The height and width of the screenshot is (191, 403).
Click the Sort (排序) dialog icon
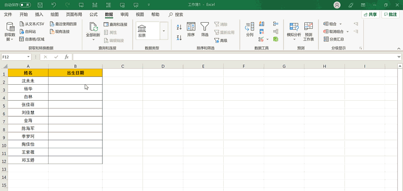191,29
